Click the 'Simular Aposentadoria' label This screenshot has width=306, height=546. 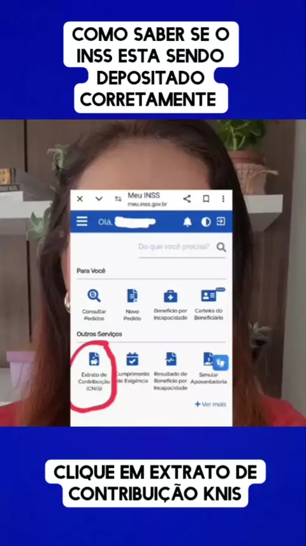tap(208, 378)
